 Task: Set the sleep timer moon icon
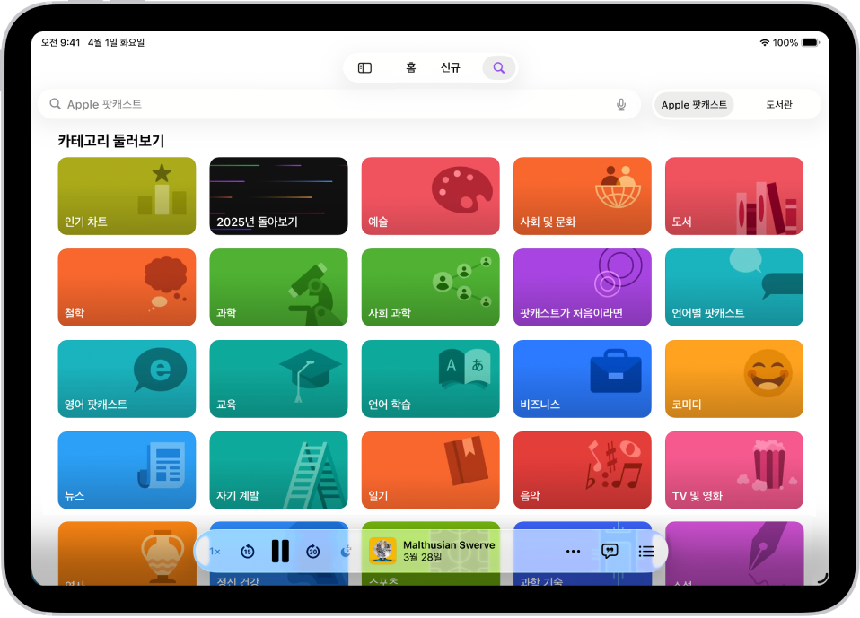click(346, 551)
